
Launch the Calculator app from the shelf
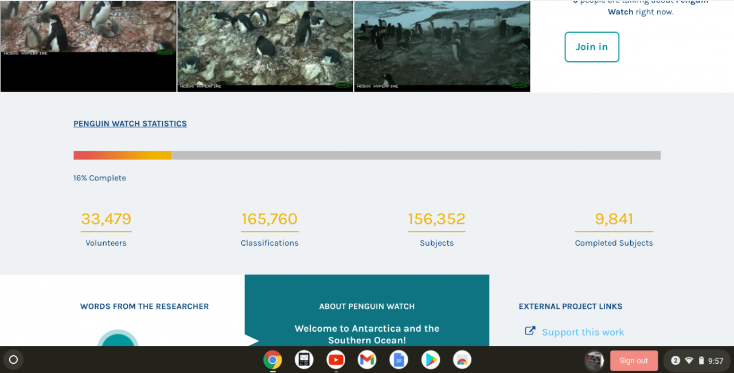tap(304, 360)
